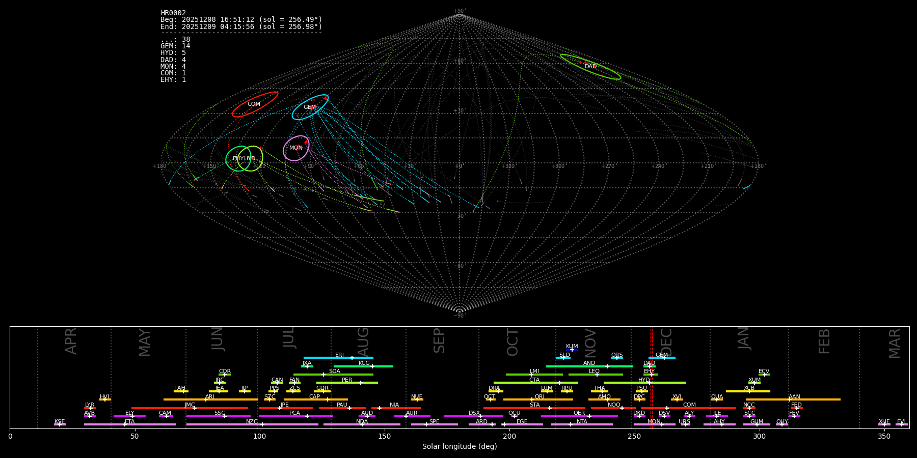Viewport: 917px width, 458px height.
Task: Click the XCB shower bar label in timeline
Action: (749, 388)
